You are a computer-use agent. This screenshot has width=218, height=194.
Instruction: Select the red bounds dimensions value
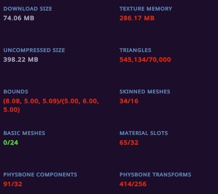tap(51, 105)
